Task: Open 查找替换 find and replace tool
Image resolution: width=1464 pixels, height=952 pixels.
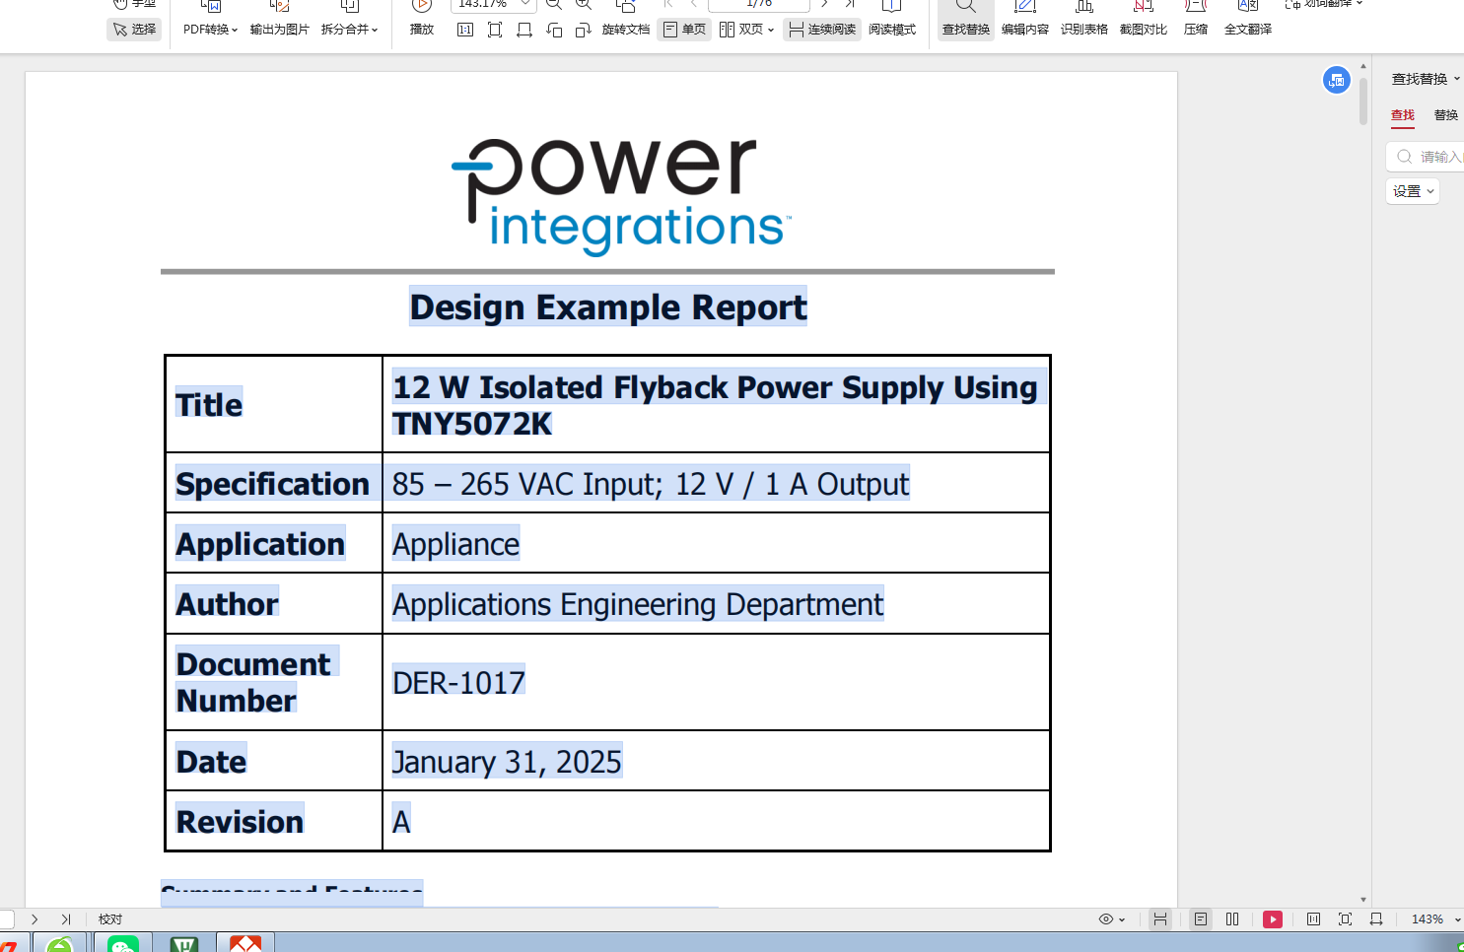Action: (x=966, y=22)
